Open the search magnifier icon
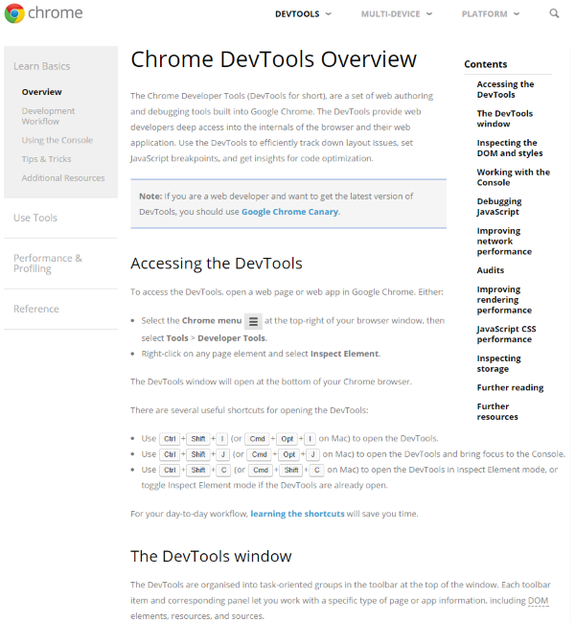The height and width of the screenshot is (623, 575). [x=554, y=13]
